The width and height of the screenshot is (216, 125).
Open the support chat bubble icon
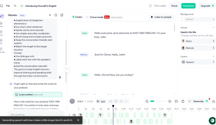tap(212, 120)
